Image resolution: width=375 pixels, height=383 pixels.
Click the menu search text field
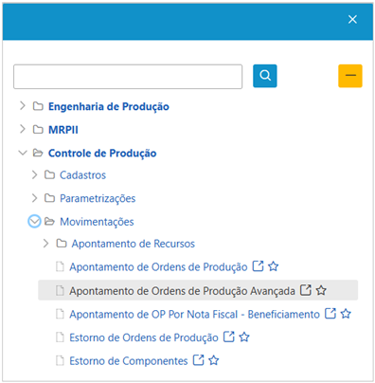[x=128, y=77]
